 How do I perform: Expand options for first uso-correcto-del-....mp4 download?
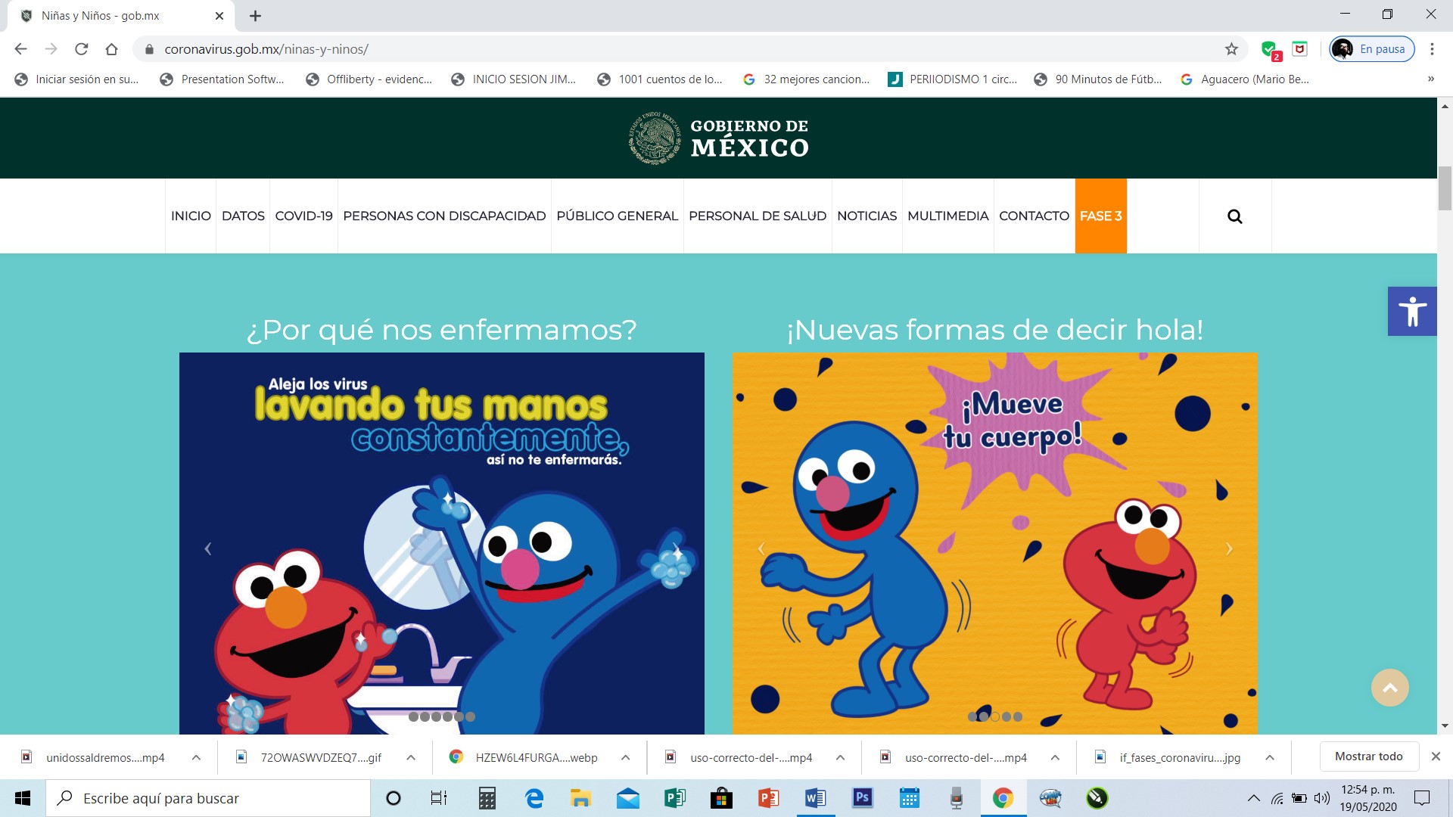(840, 757)
